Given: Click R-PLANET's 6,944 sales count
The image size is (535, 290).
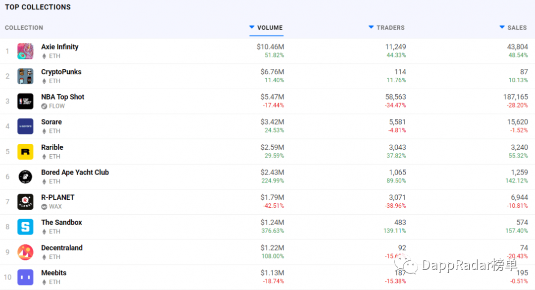Looking at the screenshot, I should coord(519,197).
